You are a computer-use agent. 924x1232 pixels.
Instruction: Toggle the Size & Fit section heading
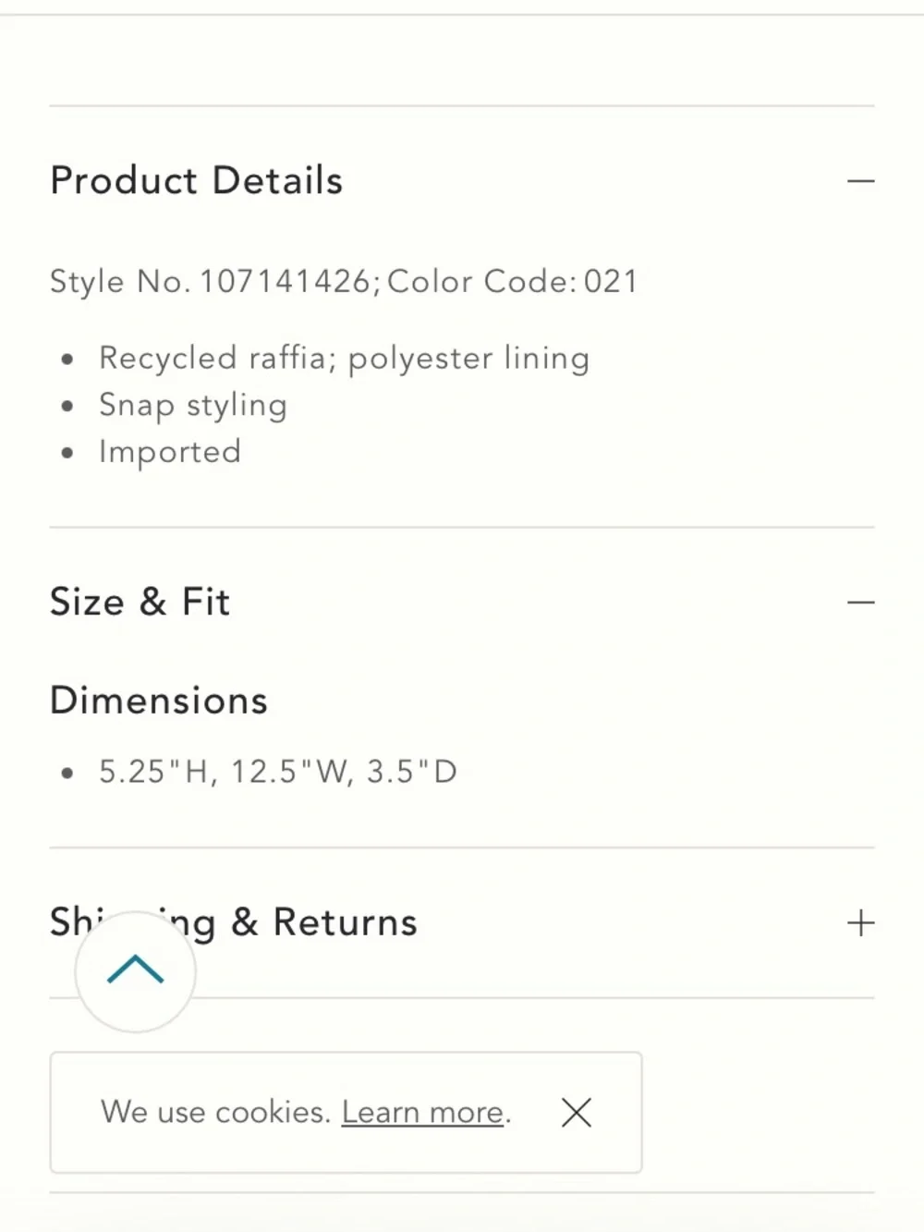pyautogui.click(x=140, y=602)
